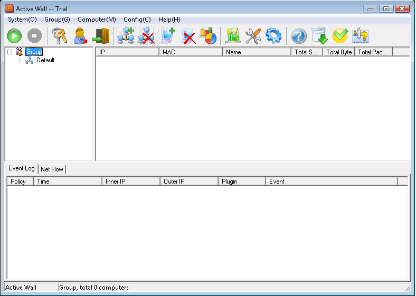Viewport: 416px width, 296px height.
Task: Collapse the Group tree node
Action: [x=10, y=52]
